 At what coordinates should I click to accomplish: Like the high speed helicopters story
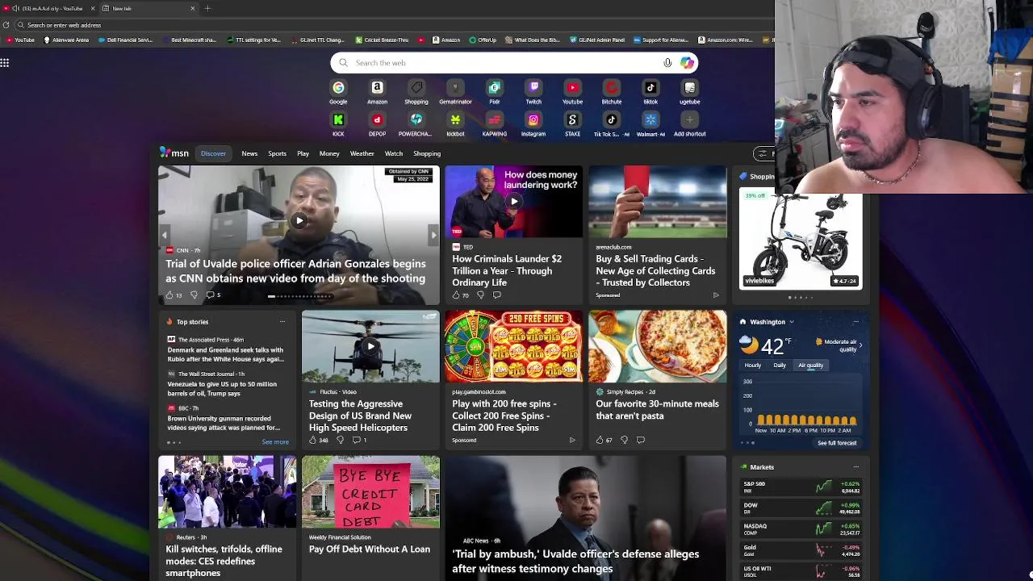click(x=312, y=440)
